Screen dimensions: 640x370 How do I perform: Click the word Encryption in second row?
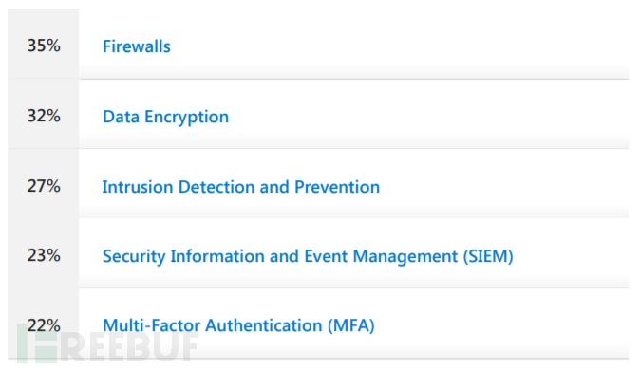tap(186, 117)
